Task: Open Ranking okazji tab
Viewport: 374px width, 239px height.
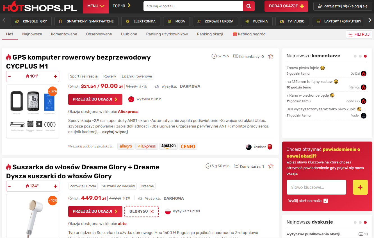Action: coord(210,34)
